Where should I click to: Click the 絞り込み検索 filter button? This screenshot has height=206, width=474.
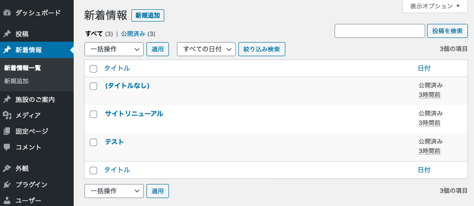262,49
